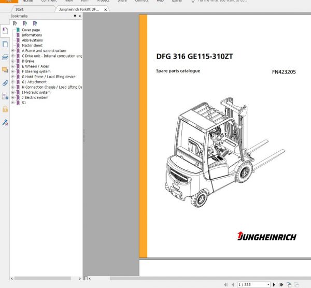Open the Home ribbon tab
The image size is (311, 288).
(27, 1)
